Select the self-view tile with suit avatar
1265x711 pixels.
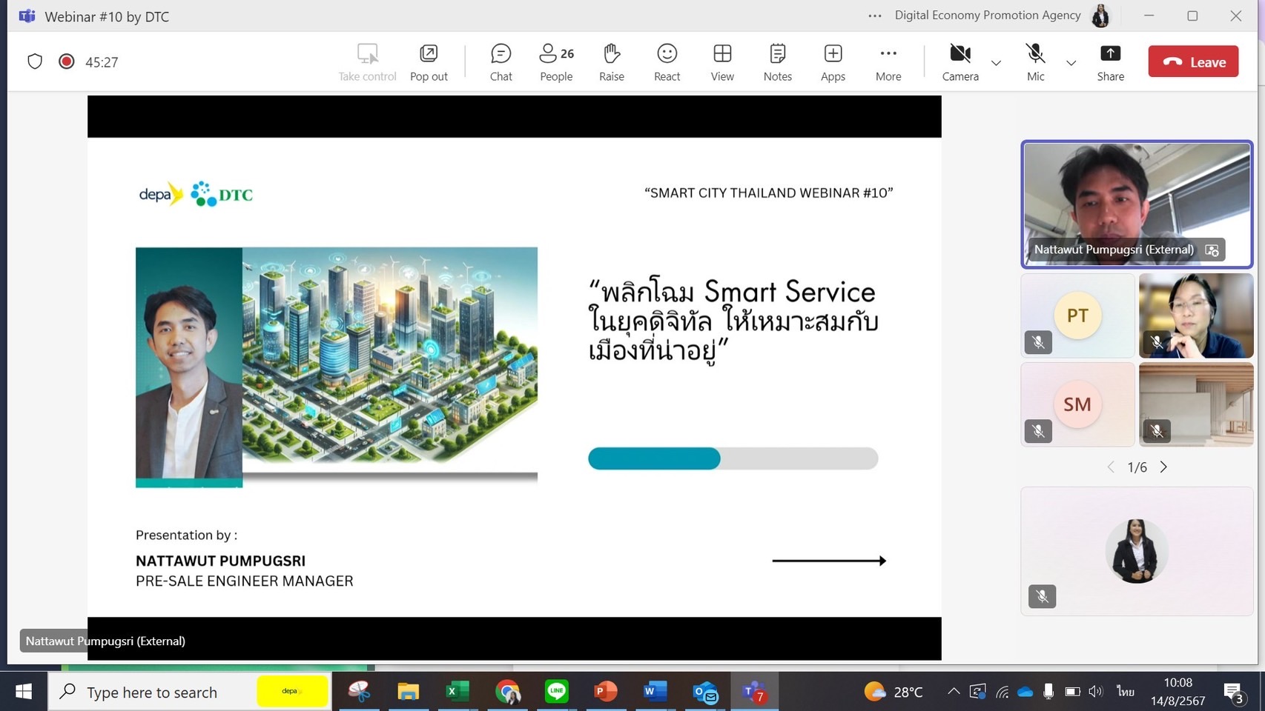click(x=1137, y=551)
